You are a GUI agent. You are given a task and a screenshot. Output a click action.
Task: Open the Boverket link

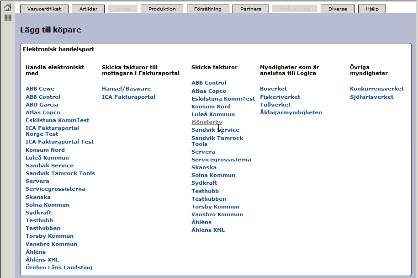tap(274, 89)
